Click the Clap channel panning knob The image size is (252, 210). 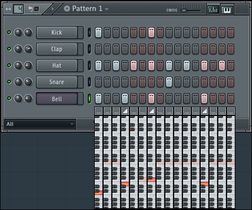[x=18, y=49]
